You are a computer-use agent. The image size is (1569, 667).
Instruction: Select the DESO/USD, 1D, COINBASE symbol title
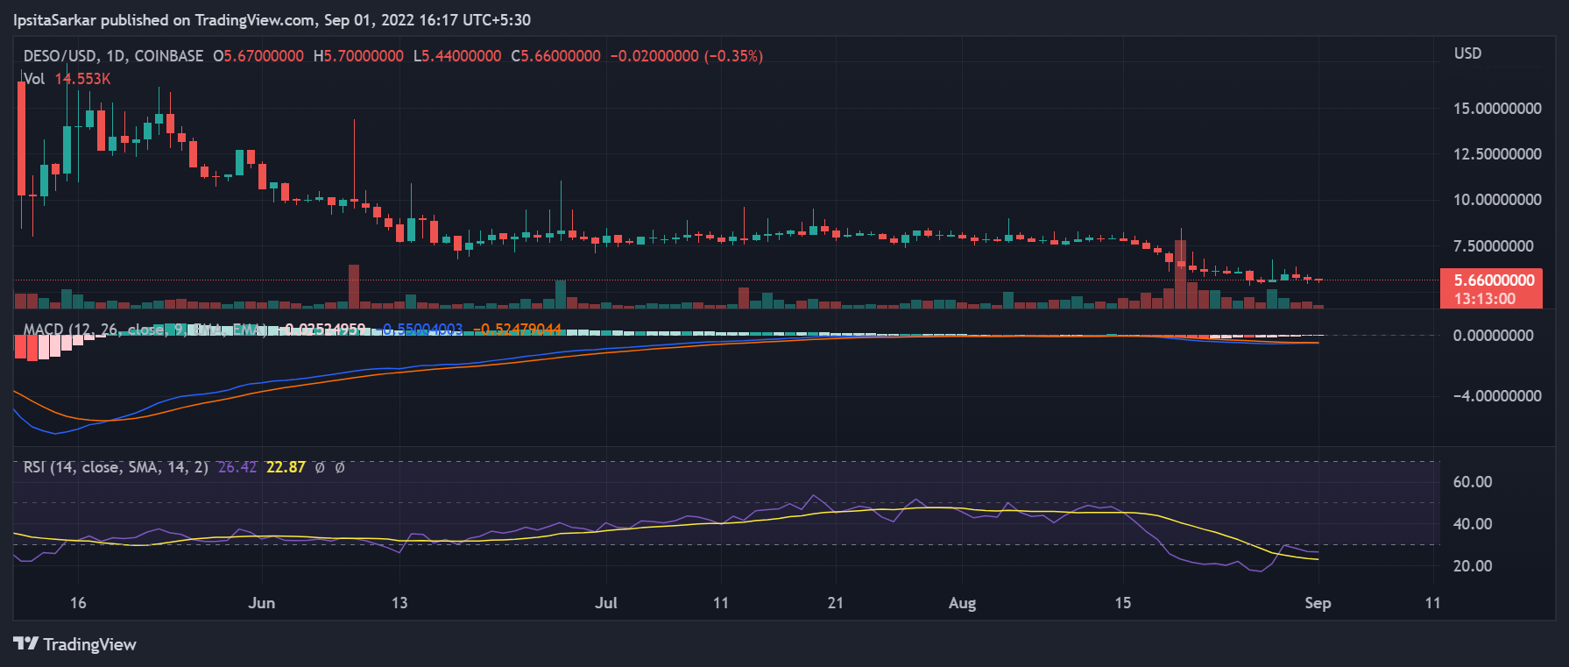point(113,56)
